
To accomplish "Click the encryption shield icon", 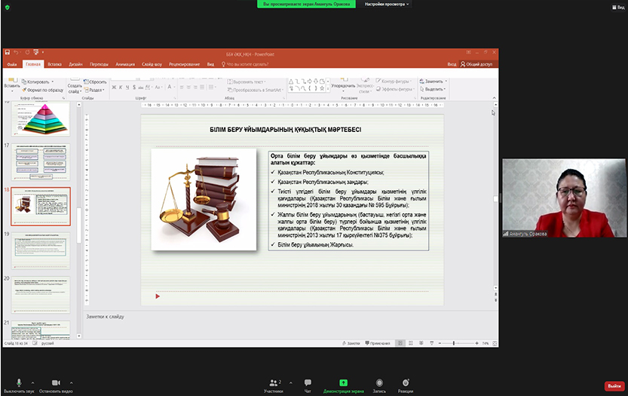I will [7, 7].
